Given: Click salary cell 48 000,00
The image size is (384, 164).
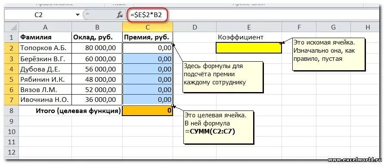Looking at the screenshot, I should pyautogui.click(x=97, y=79).
